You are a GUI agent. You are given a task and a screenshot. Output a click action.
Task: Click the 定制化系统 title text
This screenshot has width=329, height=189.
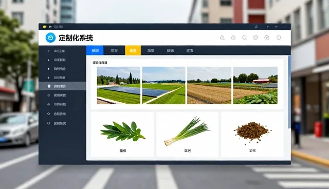click(x=76, y=38)
